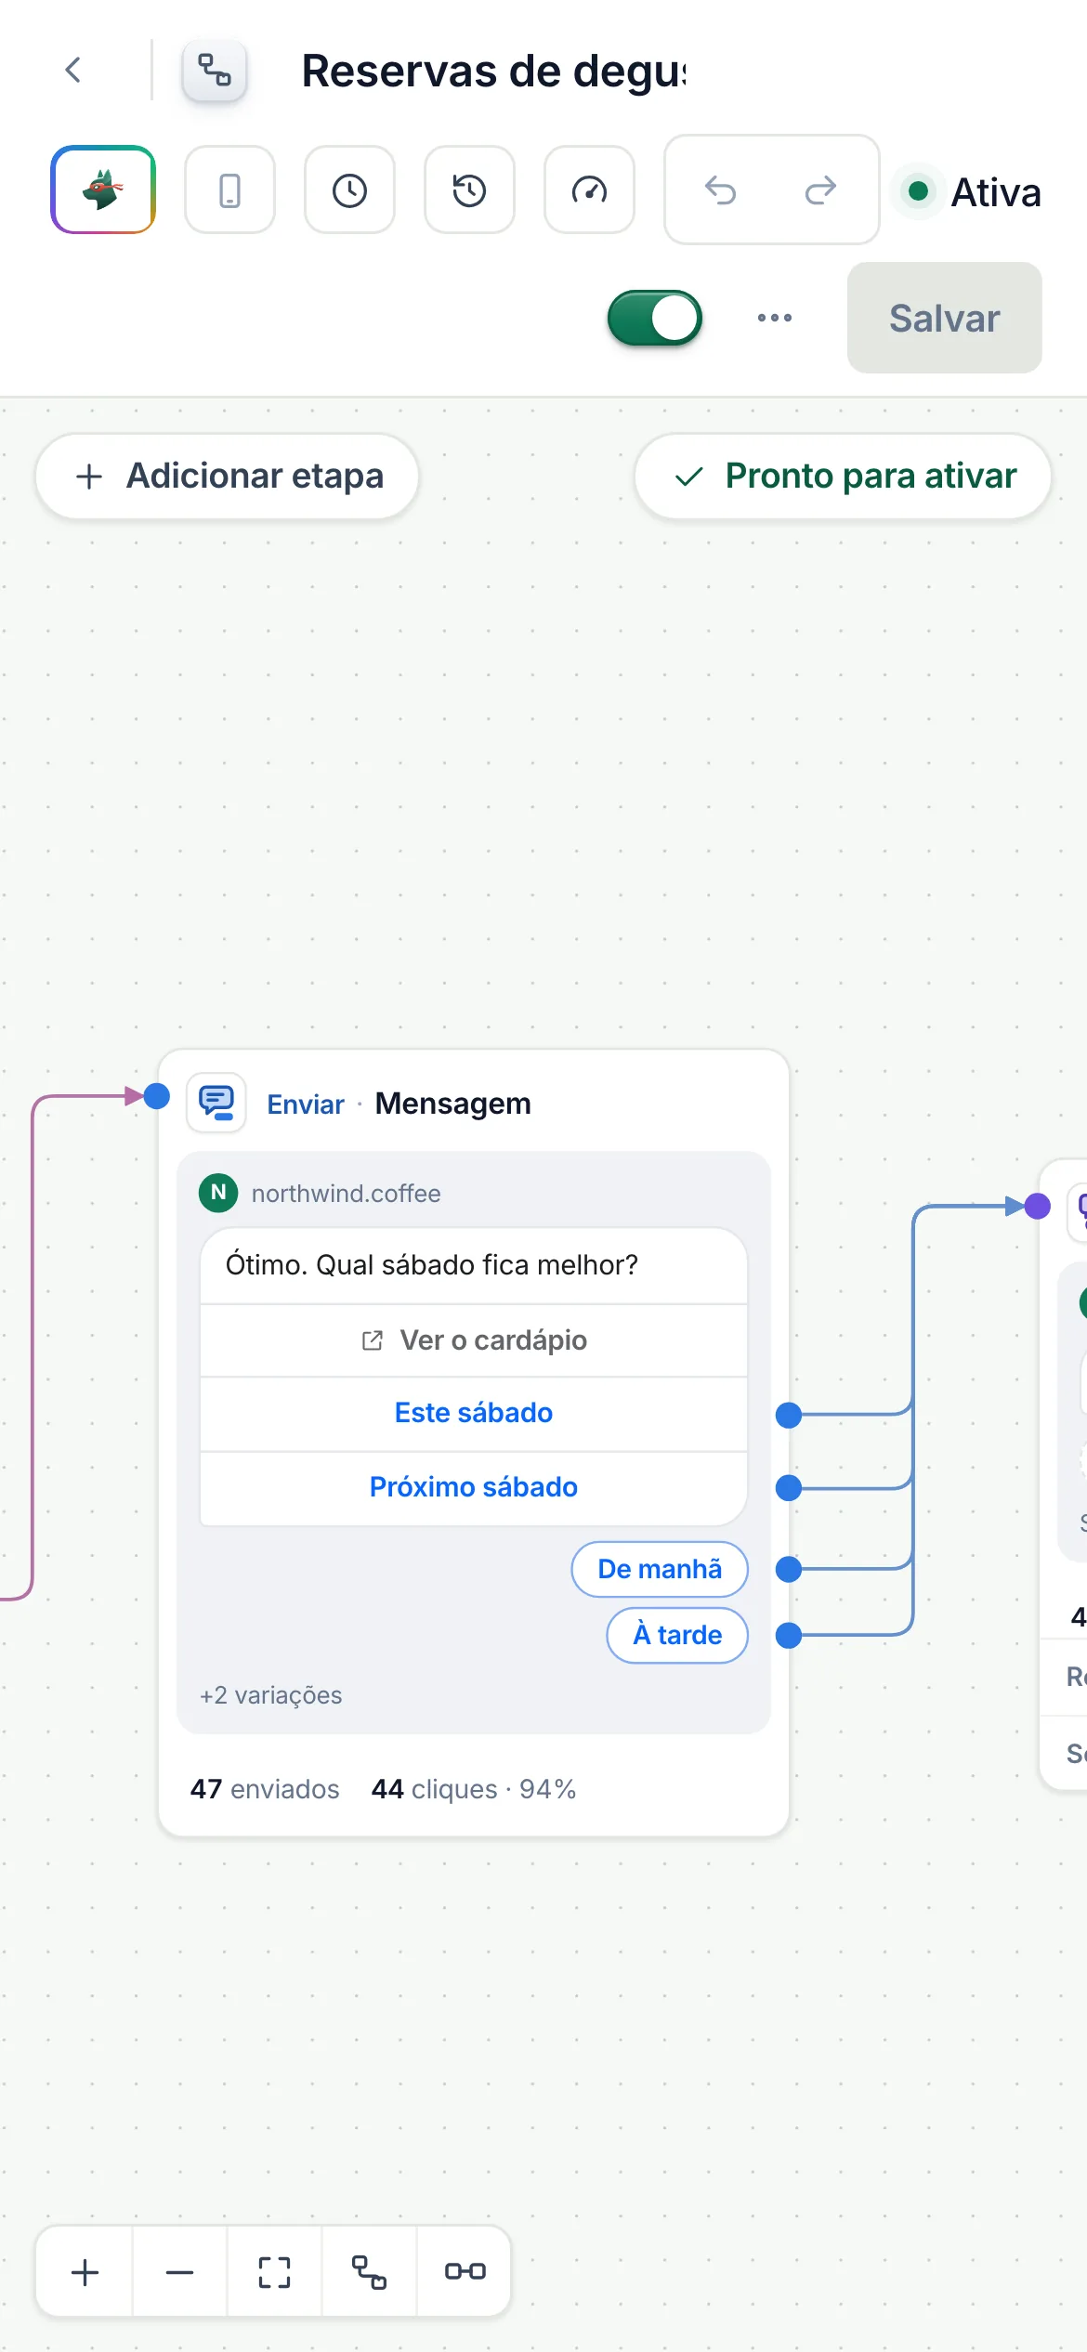The image size is (1087, 2352).
Task: Click the À tarde output connector dot
Action: (x=789, y=1635)
